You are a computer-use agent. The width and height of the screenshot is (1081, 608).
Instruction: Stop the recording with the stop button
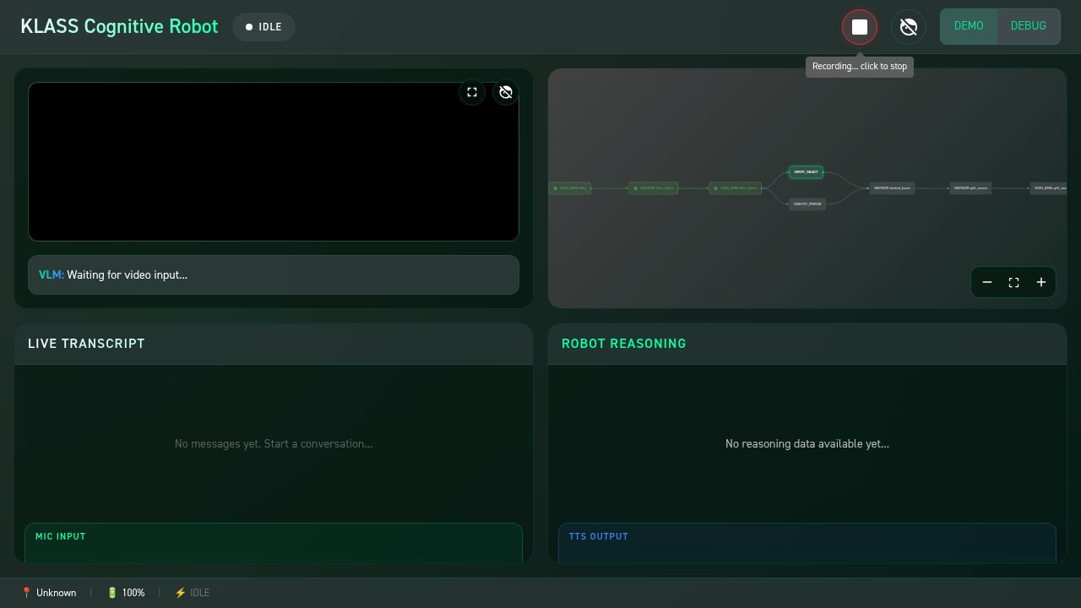click(859, 27)
